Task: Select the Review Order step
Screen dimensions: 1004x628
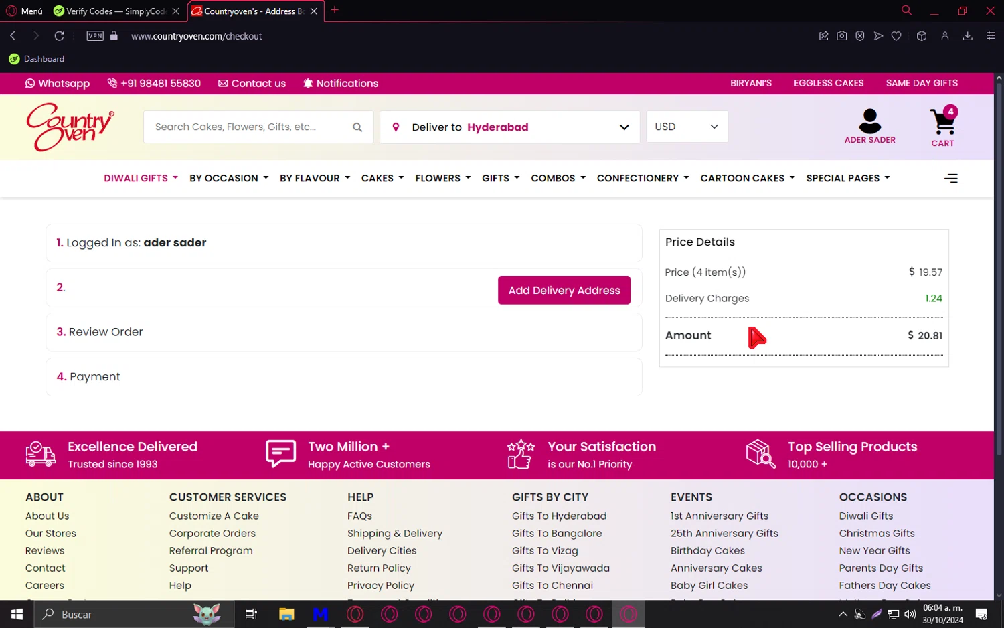Action: (343, 332)
